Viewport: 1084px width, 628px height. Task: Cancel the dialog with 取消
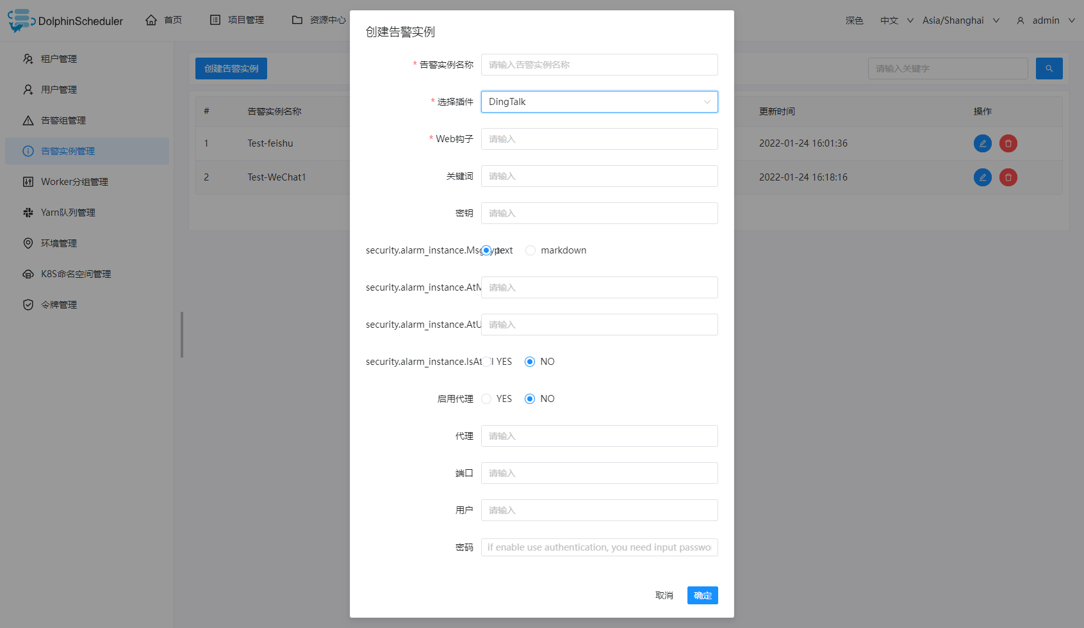point(664,595)
